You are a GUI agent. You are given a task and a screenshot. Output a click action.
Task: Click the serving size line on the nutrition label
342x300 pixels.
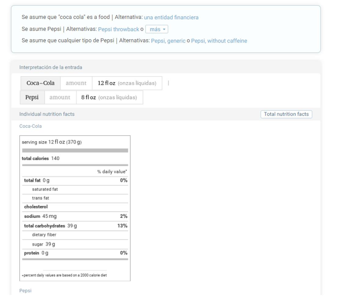coord(52,142)
